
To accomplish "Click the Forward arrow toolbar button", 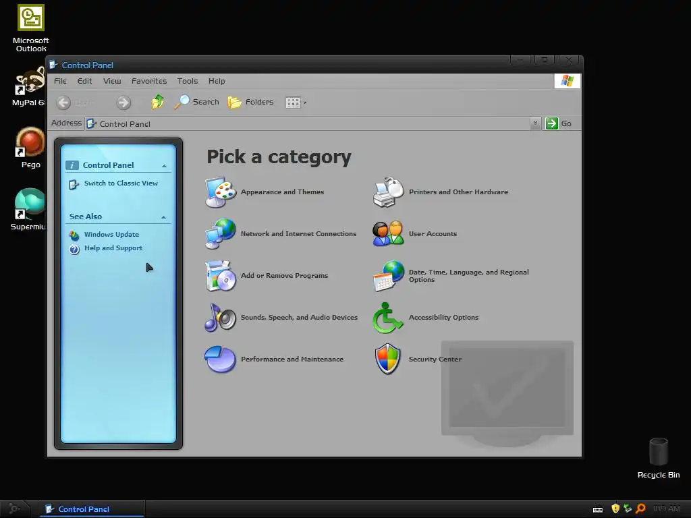I will [123, 103].
